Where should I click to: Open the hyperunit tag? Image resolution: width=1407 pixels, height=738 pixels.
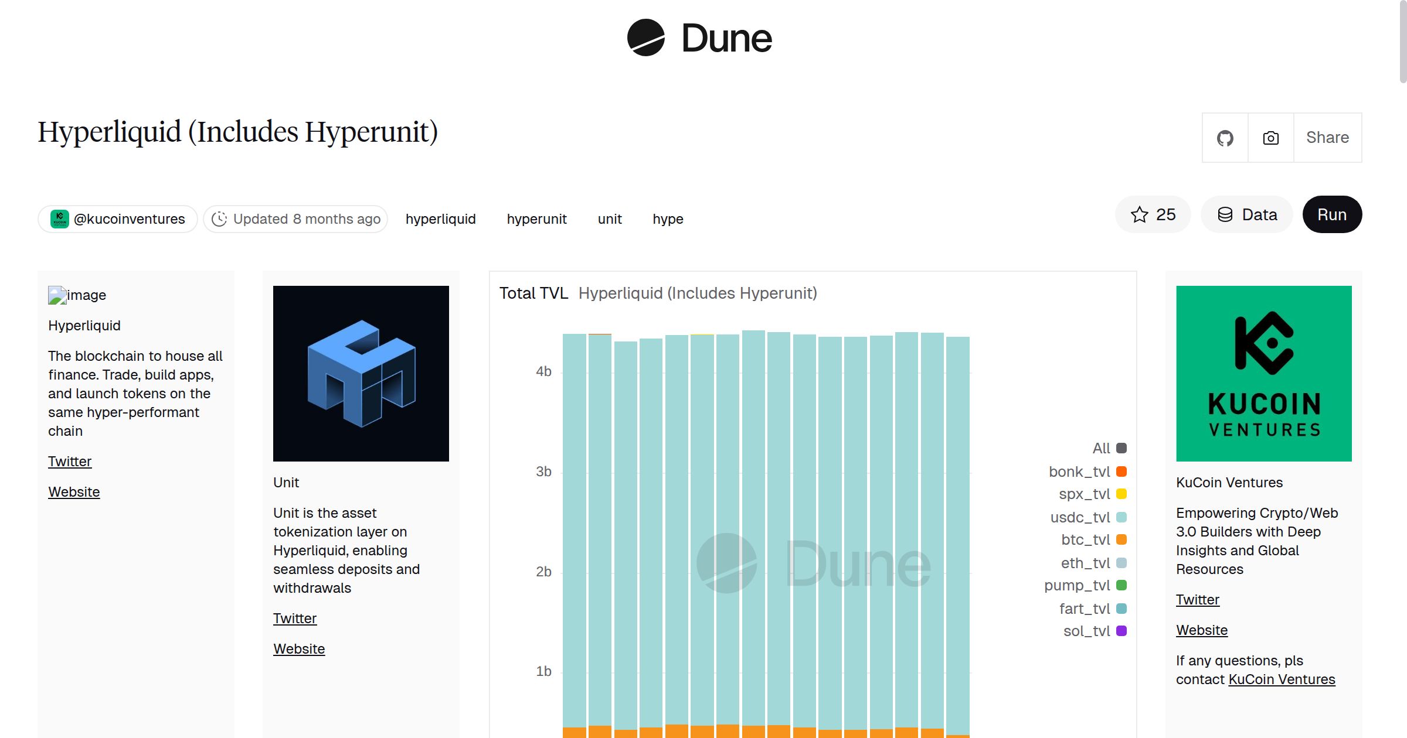point(536,219)
